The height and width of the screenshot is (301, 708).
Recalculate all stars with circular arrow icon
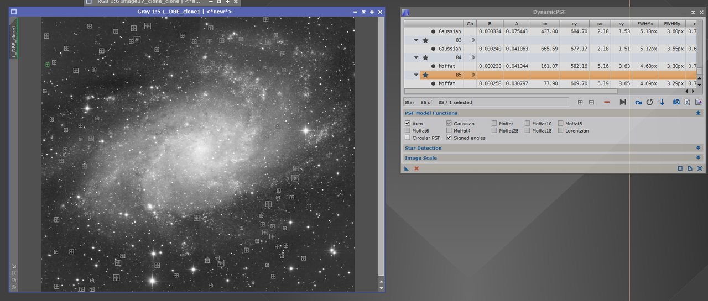650,102
